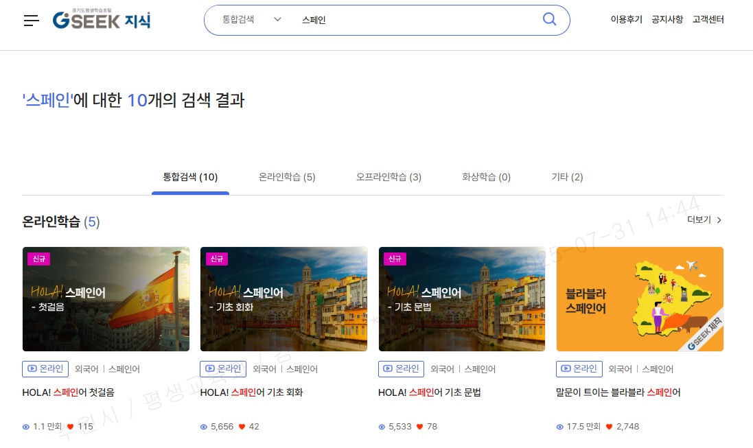Image resolution: width=753 pixels, height=448 pixels.
Task: Select the 화상학습 (0) tab
Action: click(x=486, y=177)
